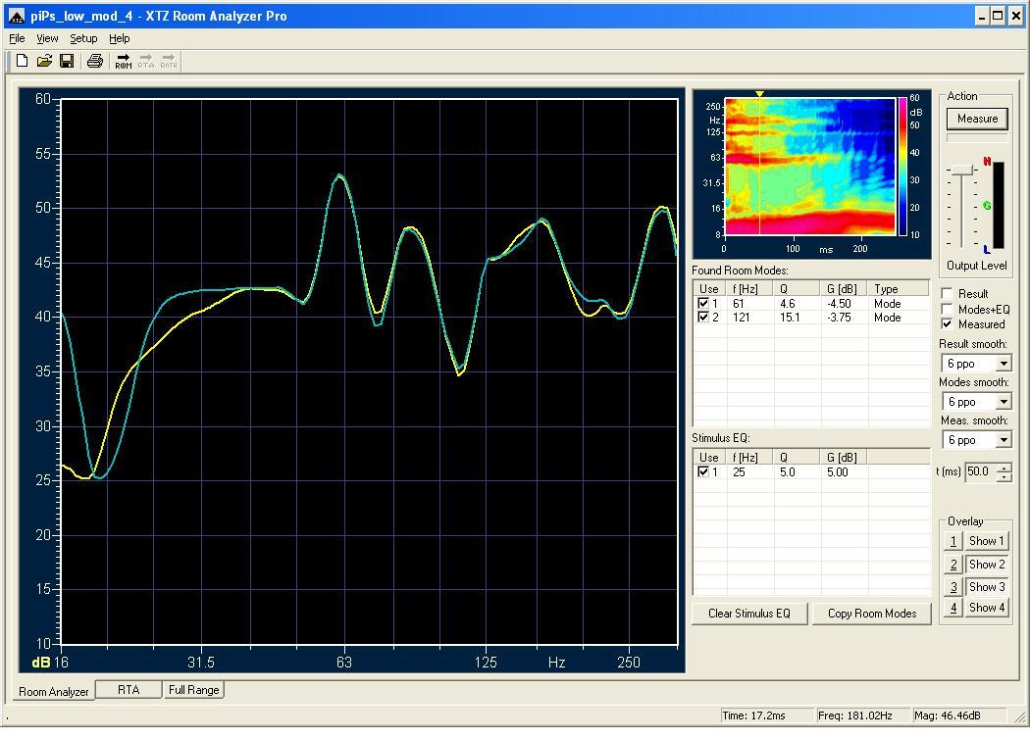Click the Show 1 overlay button
Viewport: 1030px width, 740px height.
[x=987, y=541]
